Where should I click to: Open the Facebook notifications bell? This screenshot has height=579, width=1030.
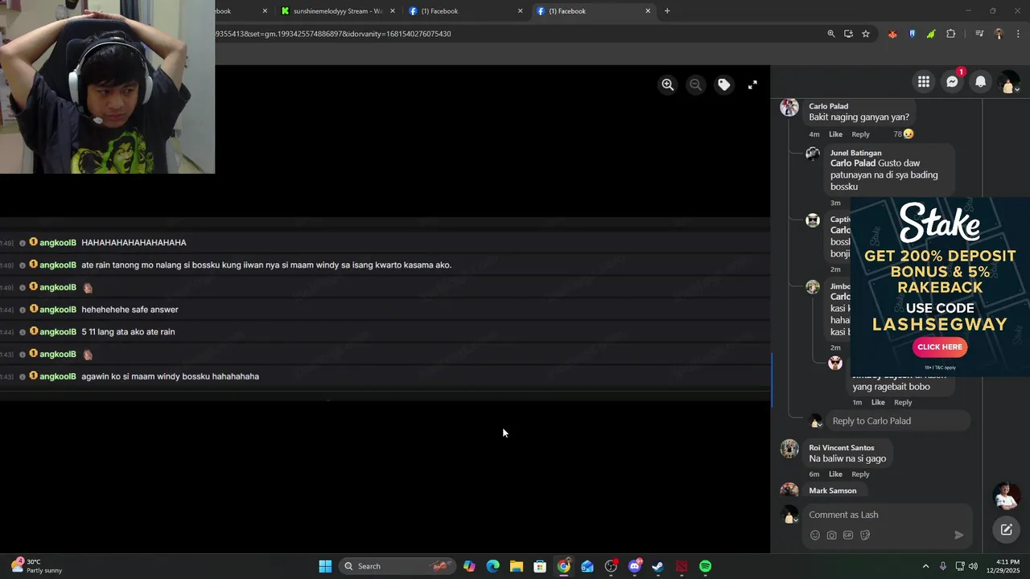pyautogui.click(x=980, y=82)
